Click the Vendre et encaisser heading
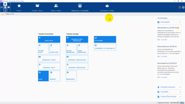The width and height of the screenshot is (185, 104). point(46,34)
